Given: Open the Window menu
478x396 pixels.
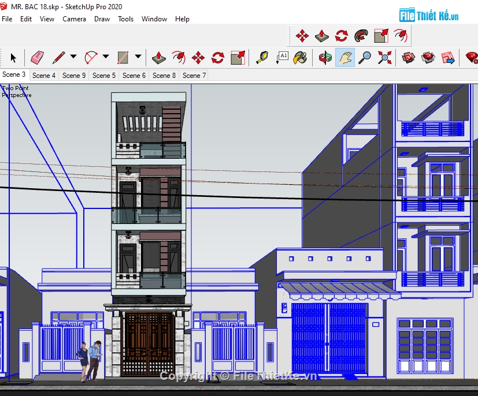Looking at the screenshot, I should click(x=154, y=19).
